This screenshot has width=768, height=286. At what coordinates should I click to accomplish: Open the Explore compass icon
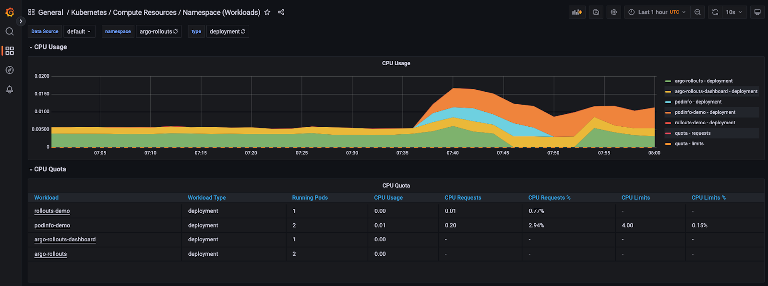[10, 70]
